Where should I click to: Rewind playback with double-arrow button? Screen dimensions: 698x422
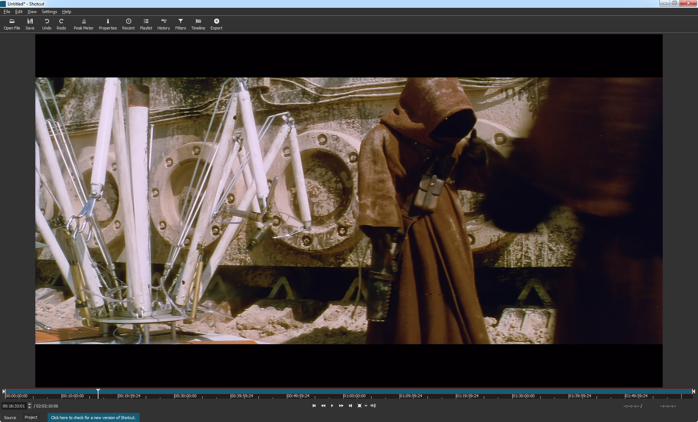click(323, 406)
